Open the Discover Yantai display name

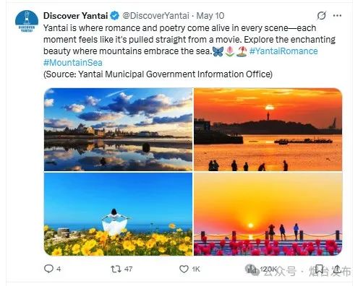(75, 16)
